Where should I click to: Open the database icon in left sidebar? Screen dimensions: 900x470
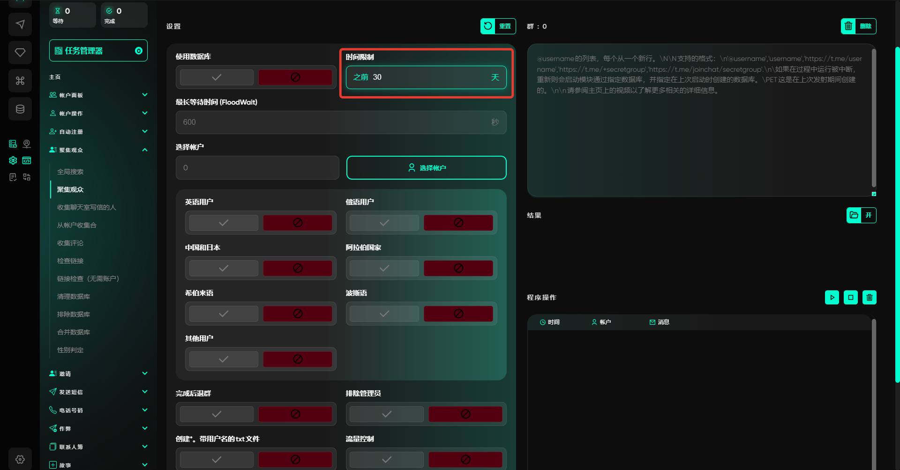point(20,109)
